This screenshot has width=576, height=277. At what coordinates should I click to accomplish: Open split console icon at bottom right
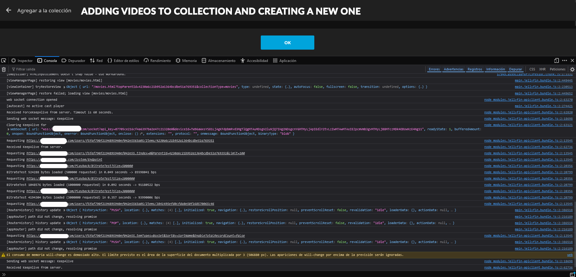(x=572, y=274)
